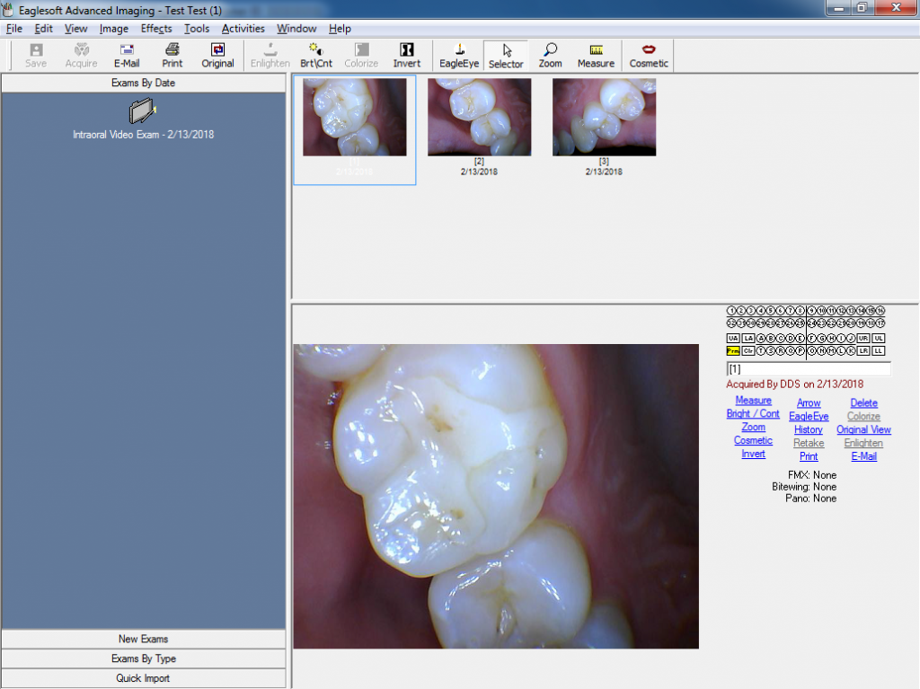Toggle the UA upper arch button
Viewport: 920px width, 689px height.
pyautogui.click(x=733, y=338)
